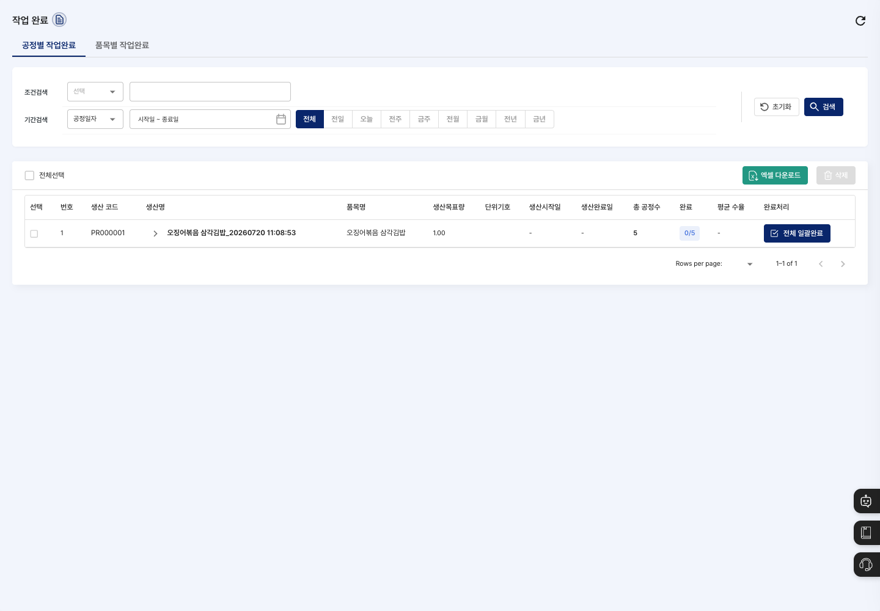The height and width of the screenshot is (611, 880).
Task: Select the 금년 period filter
Action: [540, 119]
